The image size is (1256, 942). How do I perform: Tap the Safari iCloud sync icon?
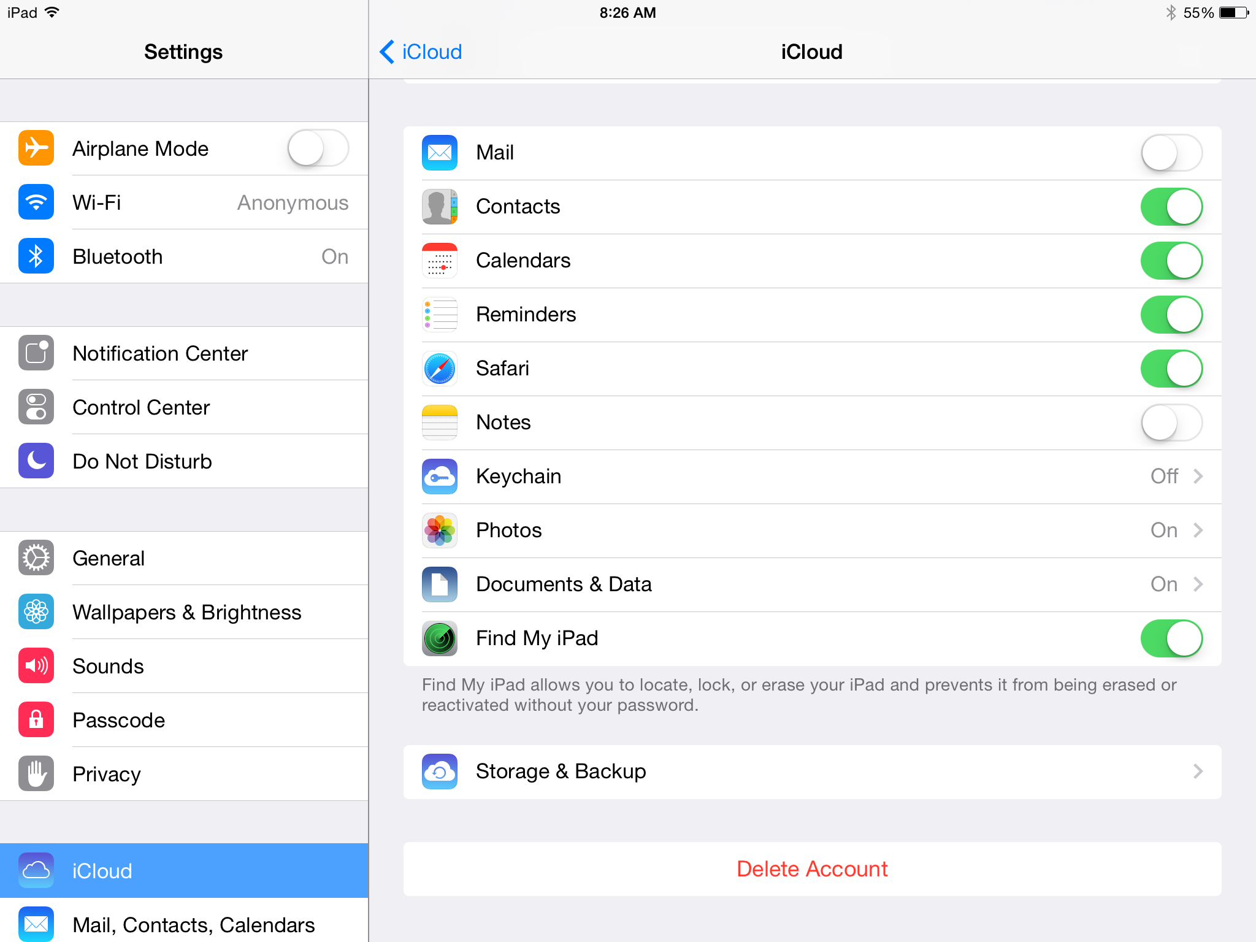coord(440,367)
